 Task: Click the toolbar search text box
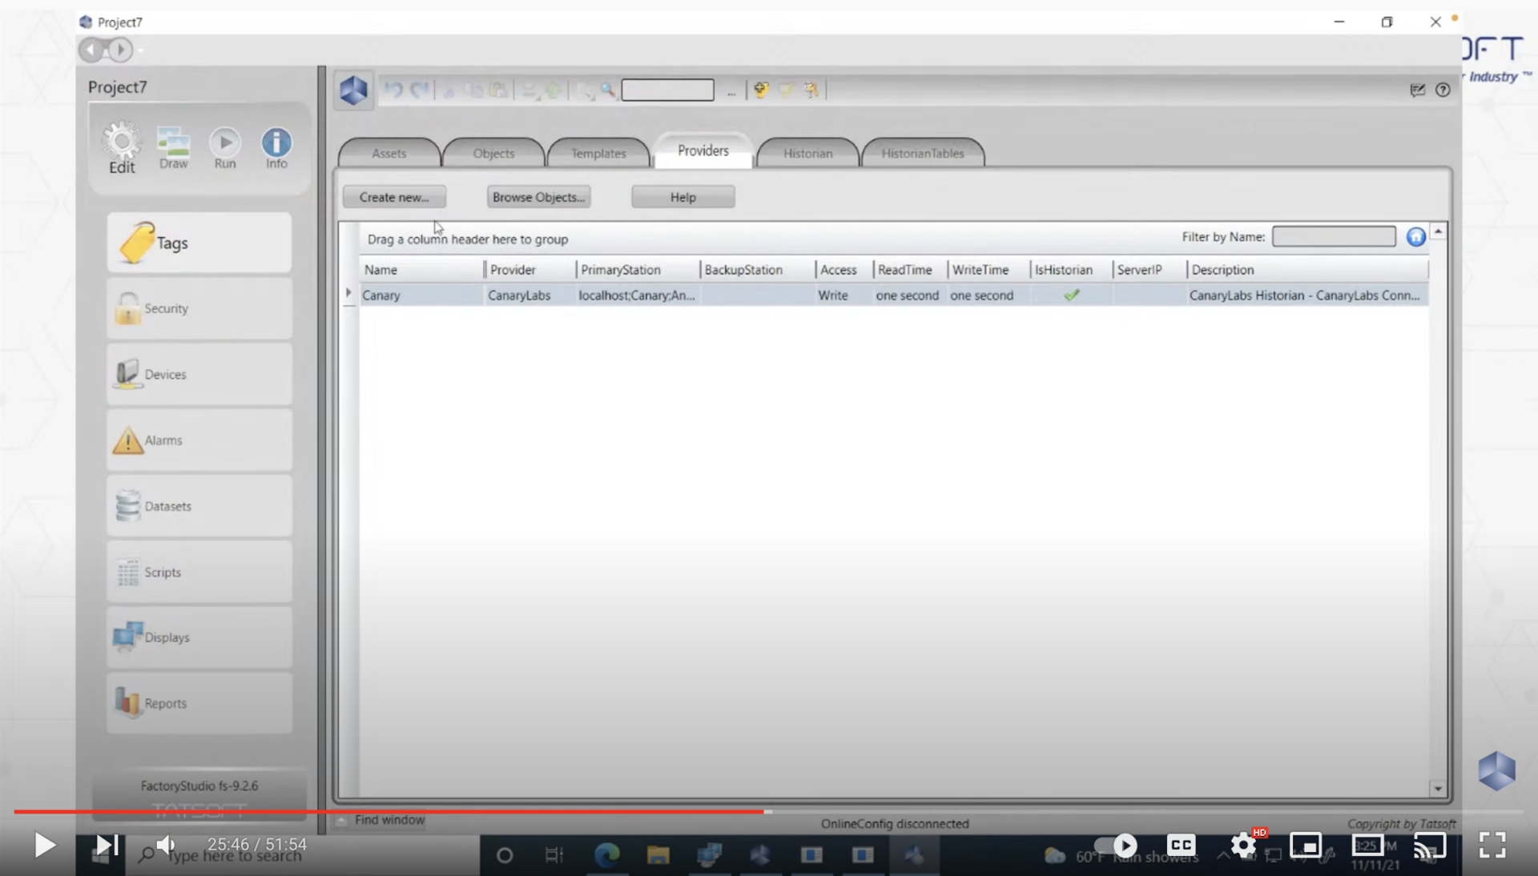667,90
